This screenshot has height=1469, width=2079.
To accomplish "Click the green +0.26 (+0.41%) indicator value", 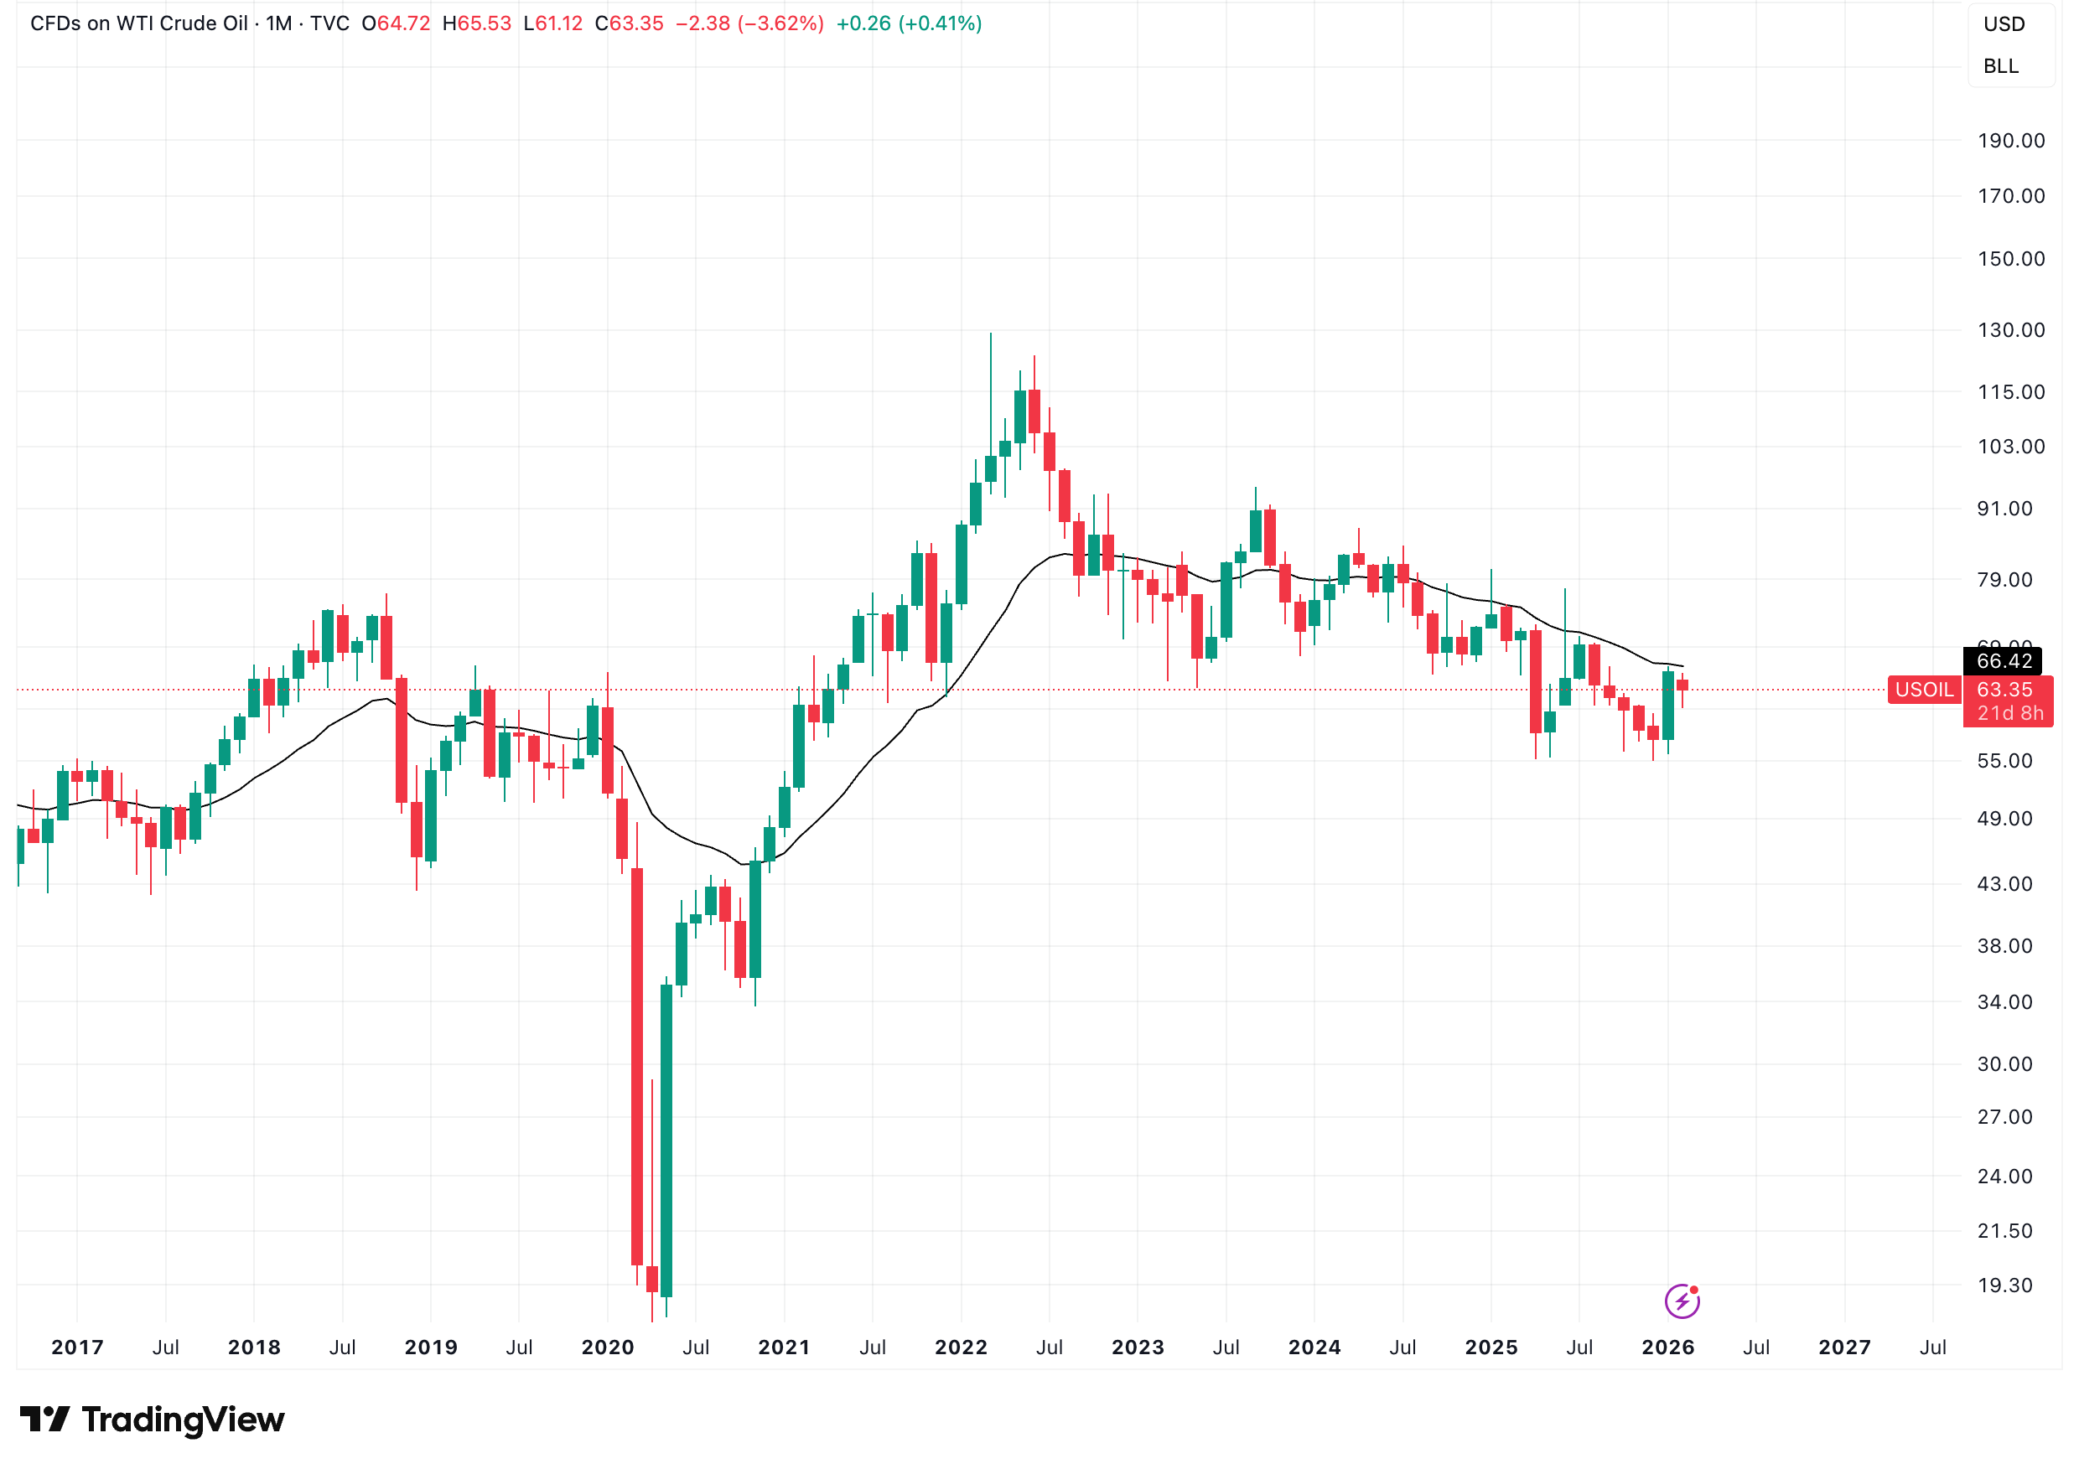I will click(x=908, y=23).
